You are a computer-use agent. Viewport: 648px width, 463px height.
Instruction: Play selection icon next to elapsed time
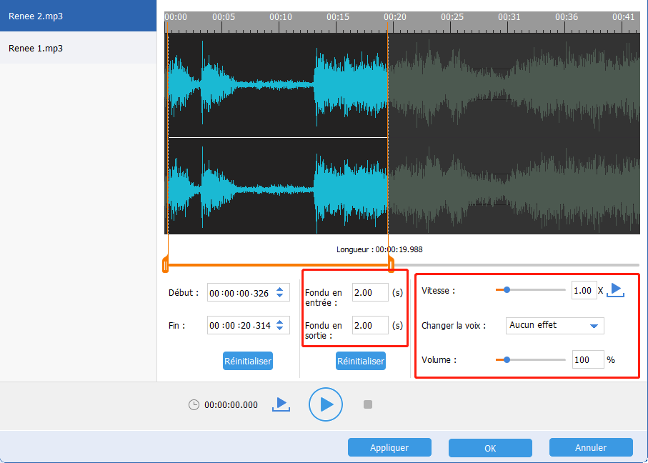coord(281,404)
